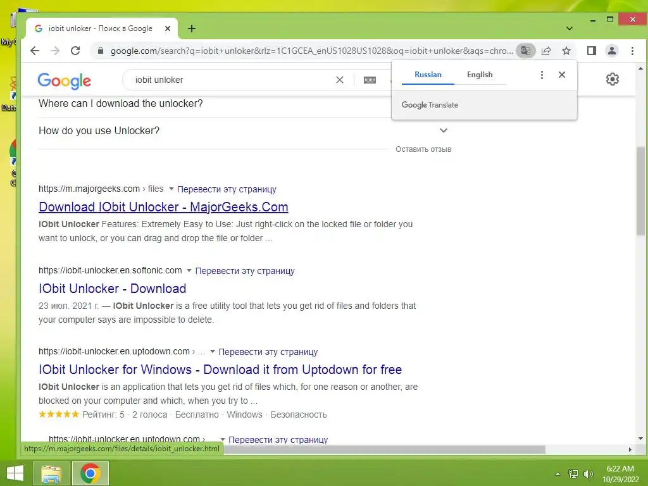The width and height of the screenshot is (648, 486).
Task: Share this page using the share icon
Action: click(x=546, y=51)
